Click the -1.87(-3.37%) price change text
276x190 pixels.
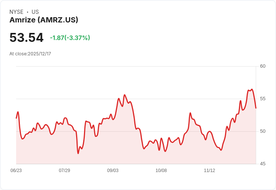click(70, 38)
